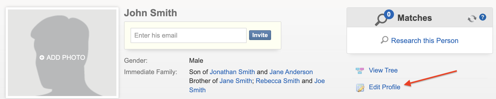The image size is (496, 99).
Task: Focus the Enter his email field
Action: coord(189,35)
